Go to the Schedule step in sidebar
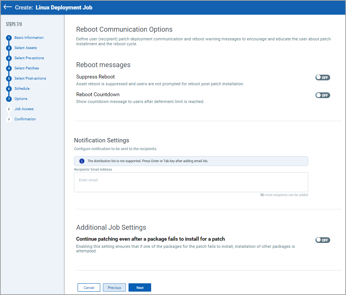The height and width of the screenshot is (295, 346). [x=21, y=89]
